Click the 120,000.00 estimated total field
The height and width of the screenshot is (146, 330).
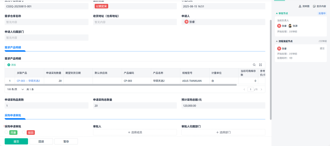pyautogui.click(x=223, y=106)
